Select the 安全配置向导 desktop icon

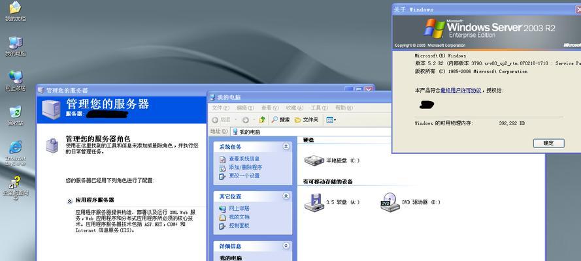coord(15,188)
